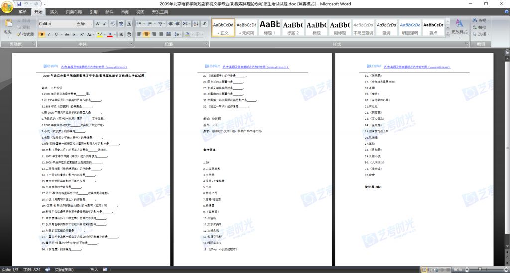Click the sort (A-Z) paragraph icon

click(x=196, y=23)
